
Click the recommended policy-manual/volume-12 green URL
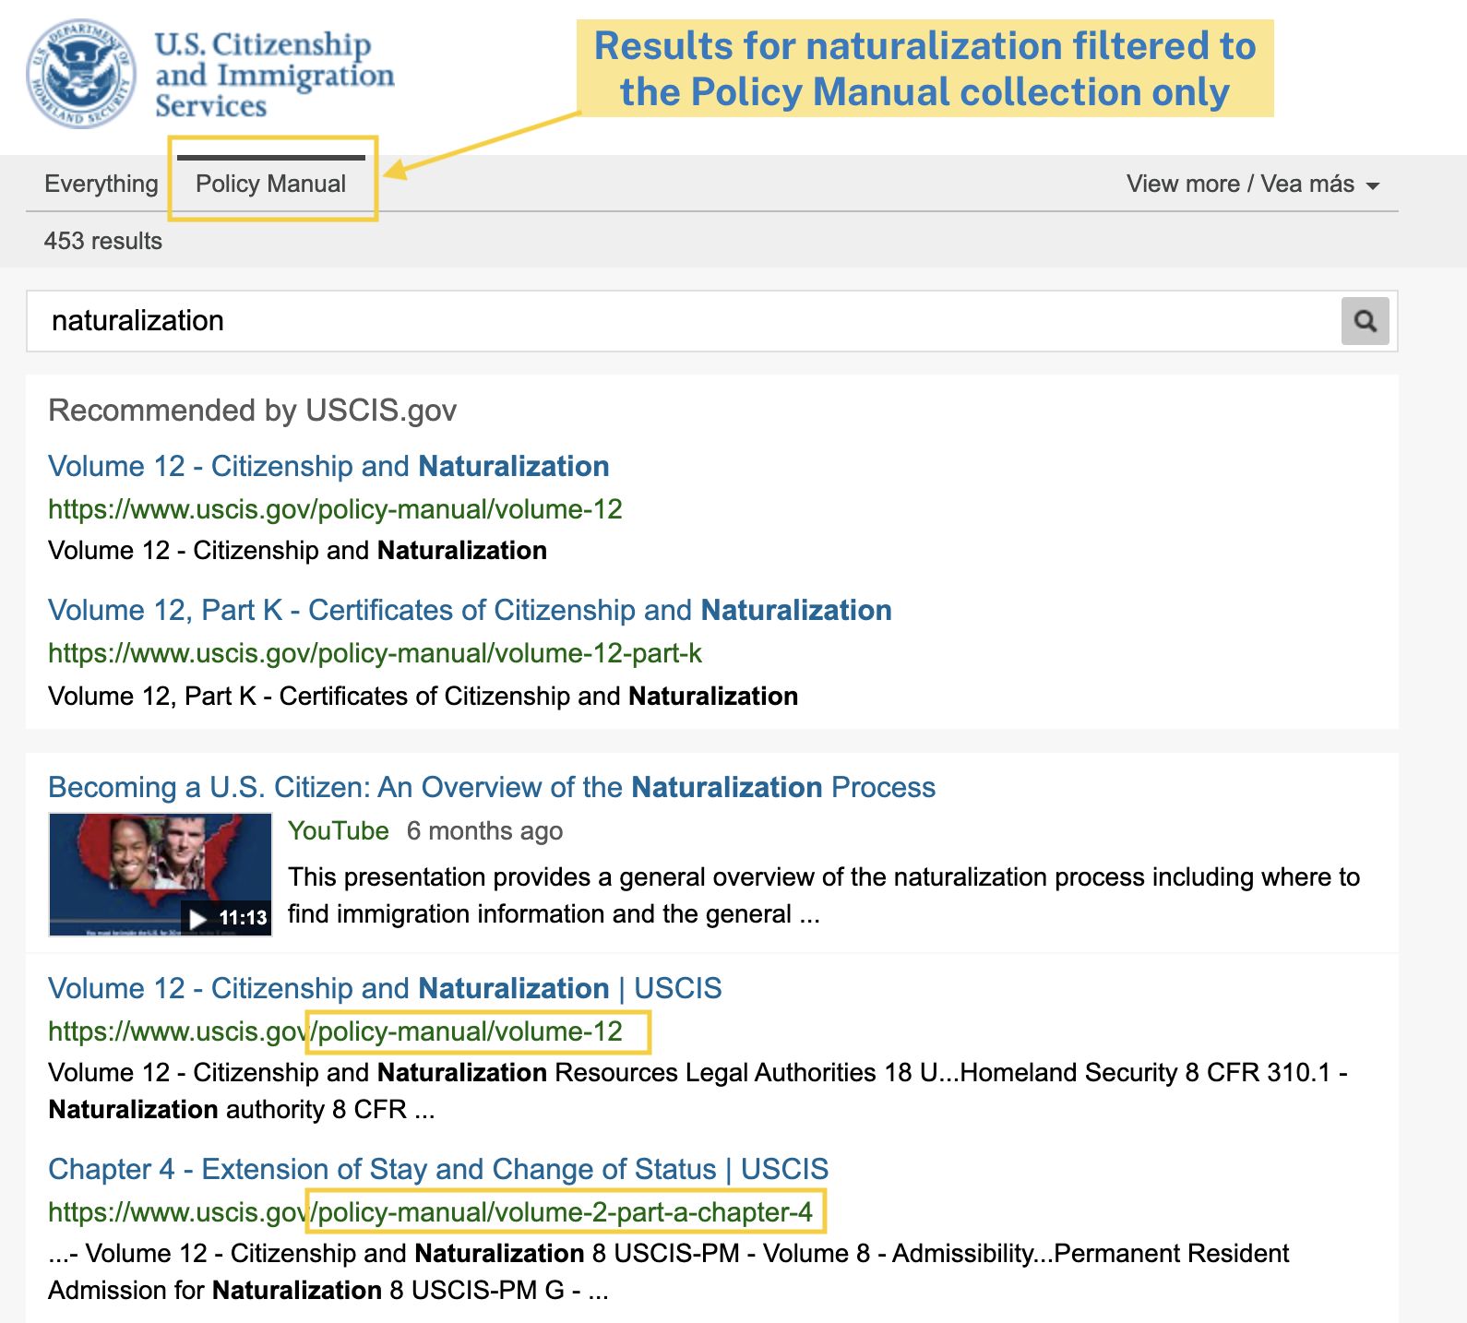[335, 509]
